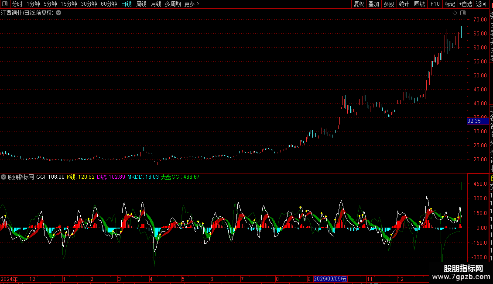
Task: Select the 60分钟 period
Action: tap(109, 4)
